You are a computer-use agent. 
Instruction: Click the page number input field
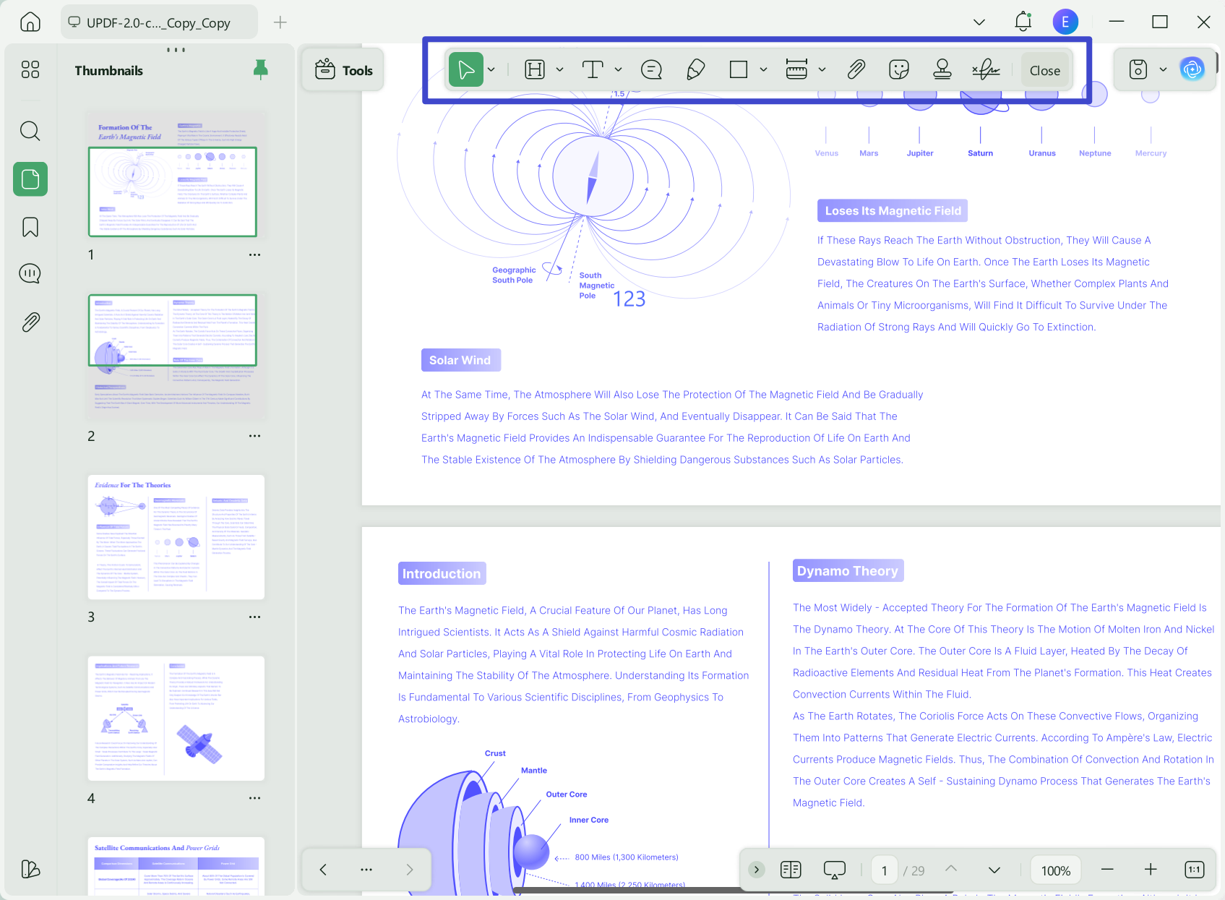coord(885,870)
